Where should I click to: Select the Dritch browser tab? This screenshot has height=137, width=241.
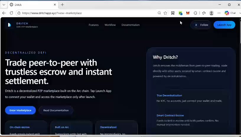(33, 5)
